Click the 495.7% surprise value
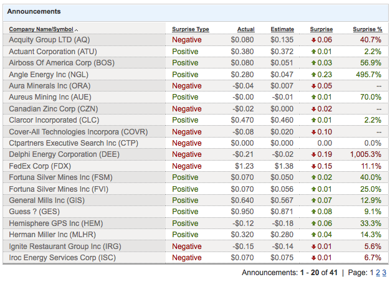The width and height of the screenshot is (390, 282). 369,75
